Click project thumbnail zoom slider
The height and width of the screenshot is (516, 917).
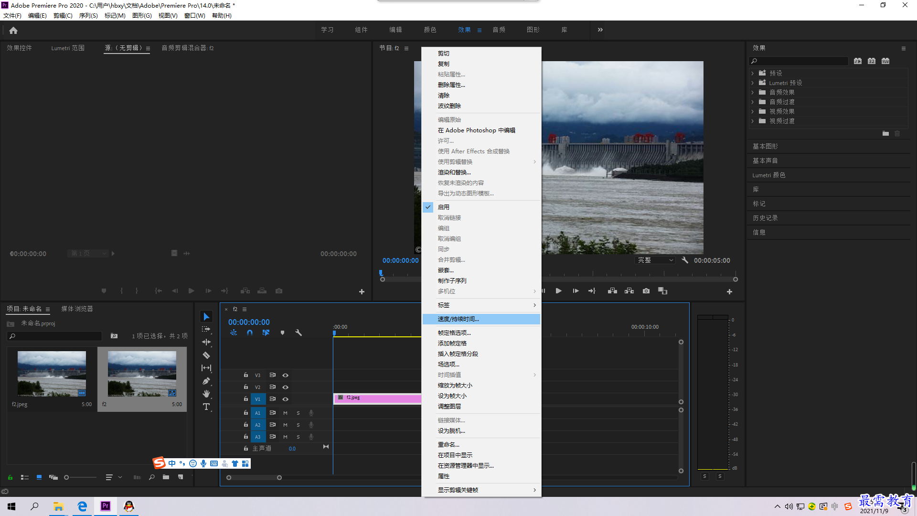tap(80, 477)
